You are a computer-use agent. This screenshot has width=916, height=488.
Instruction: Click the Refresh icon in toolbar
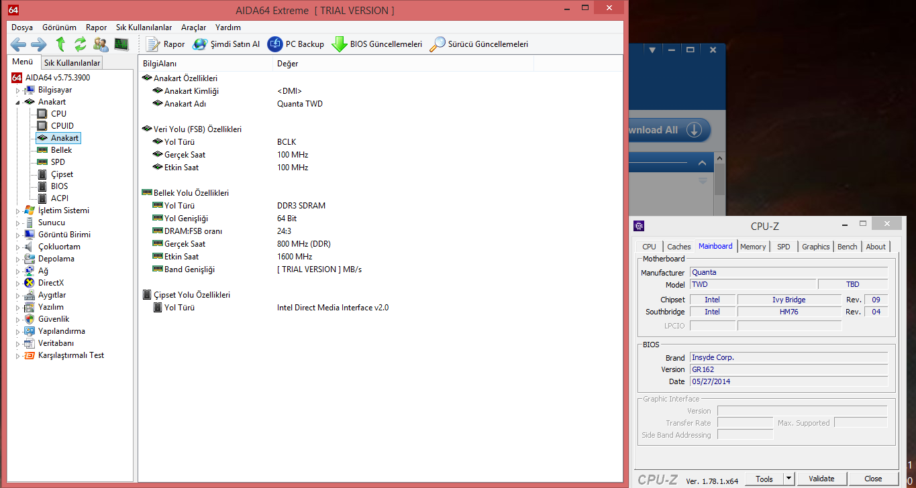pyautogui.click(x=81, y=45)
